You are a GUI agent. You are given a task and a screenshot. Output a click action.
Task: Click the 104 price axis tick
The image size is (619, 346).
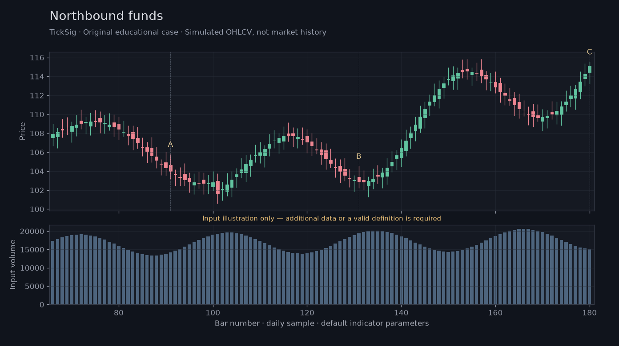pyautogui.click(x=37, y=172)
